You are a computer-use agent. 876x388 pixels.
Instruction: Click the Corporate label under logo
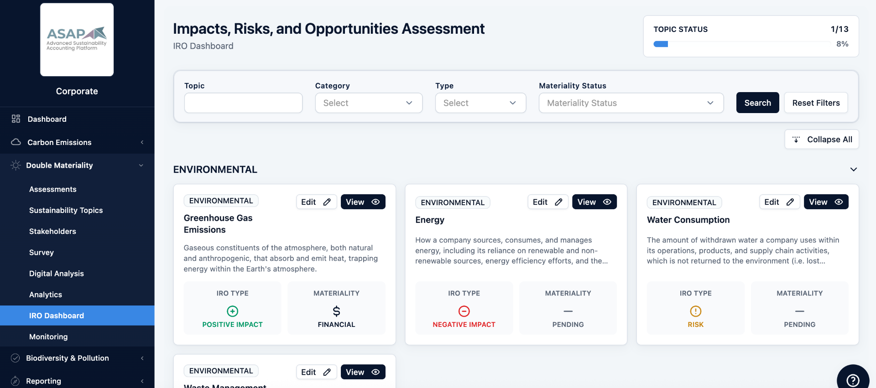[77, 91]
